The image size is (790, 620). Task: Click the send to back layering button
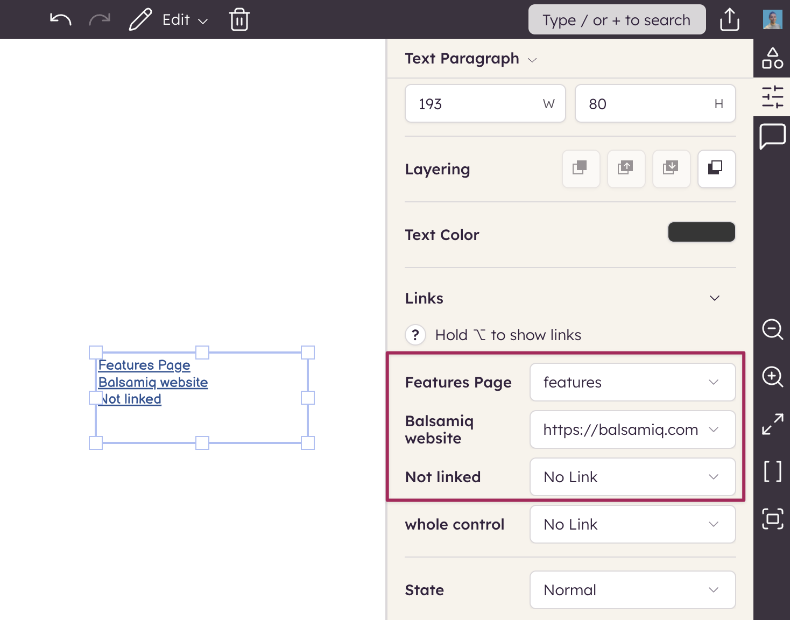coord(715,168)
